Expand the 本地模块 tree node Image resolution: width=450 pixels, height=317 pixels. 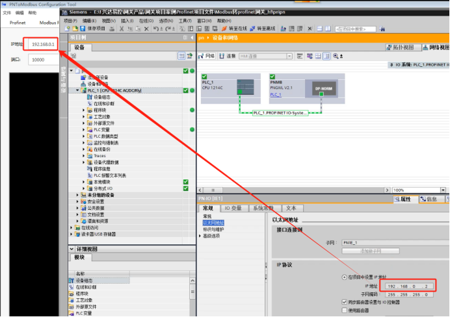(84, 182)
